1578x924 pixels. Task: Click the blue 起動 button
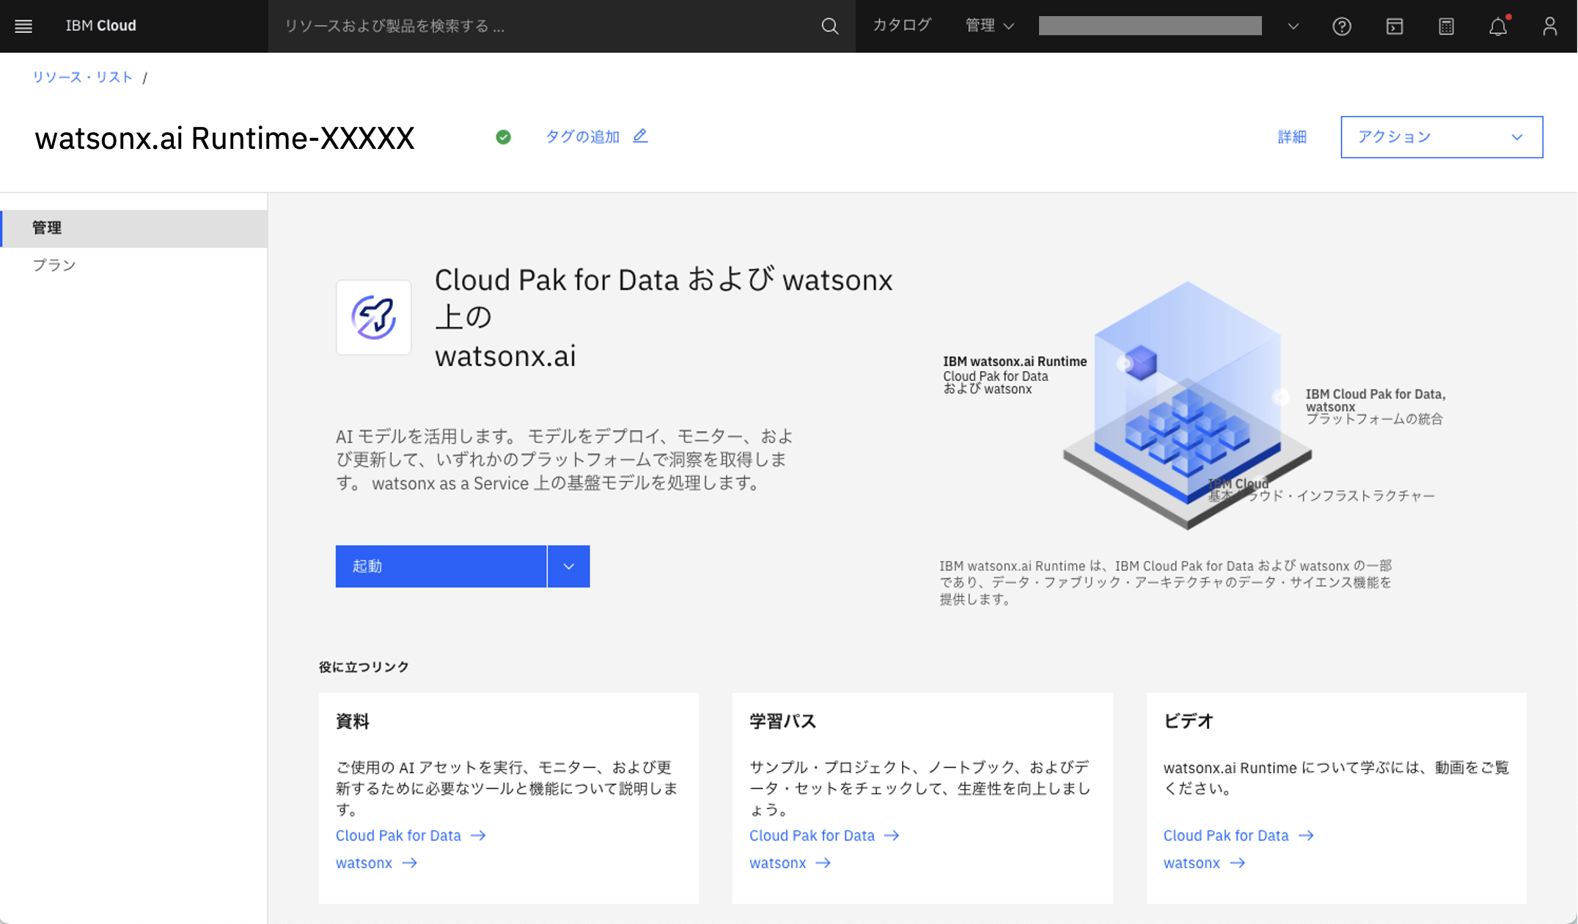(441, 566)
